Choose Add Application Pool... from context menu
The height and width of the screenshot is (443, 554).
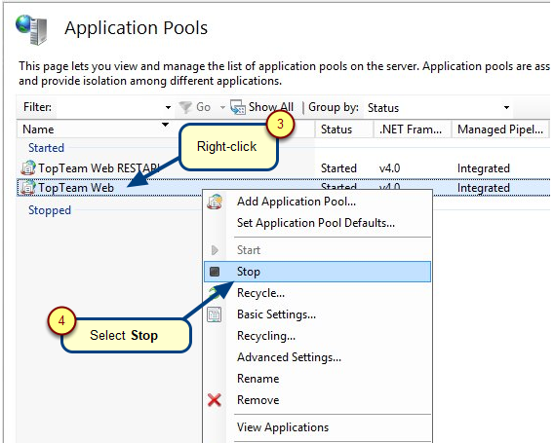click(x=317, y=202)
